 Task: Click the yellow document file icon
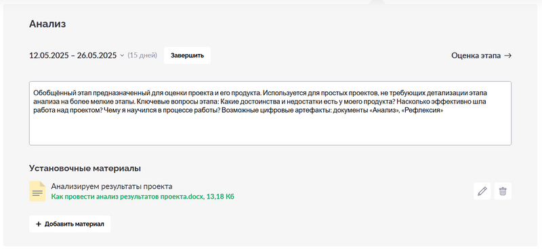[37, 191]
